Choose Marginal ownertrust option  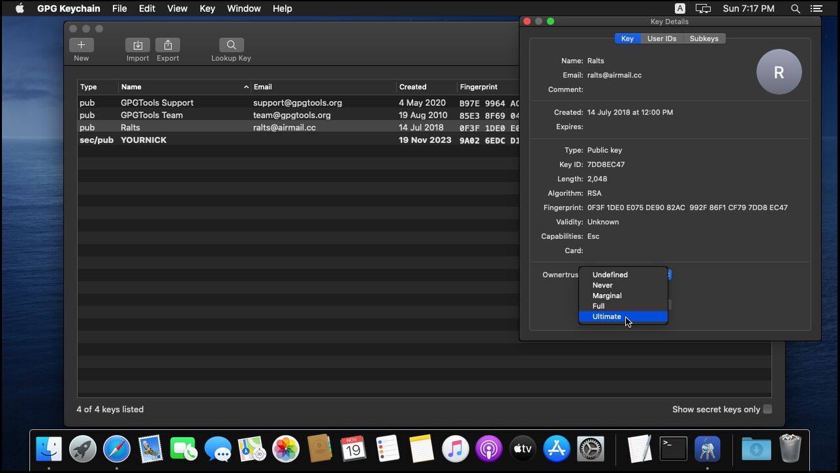point(607,296)
